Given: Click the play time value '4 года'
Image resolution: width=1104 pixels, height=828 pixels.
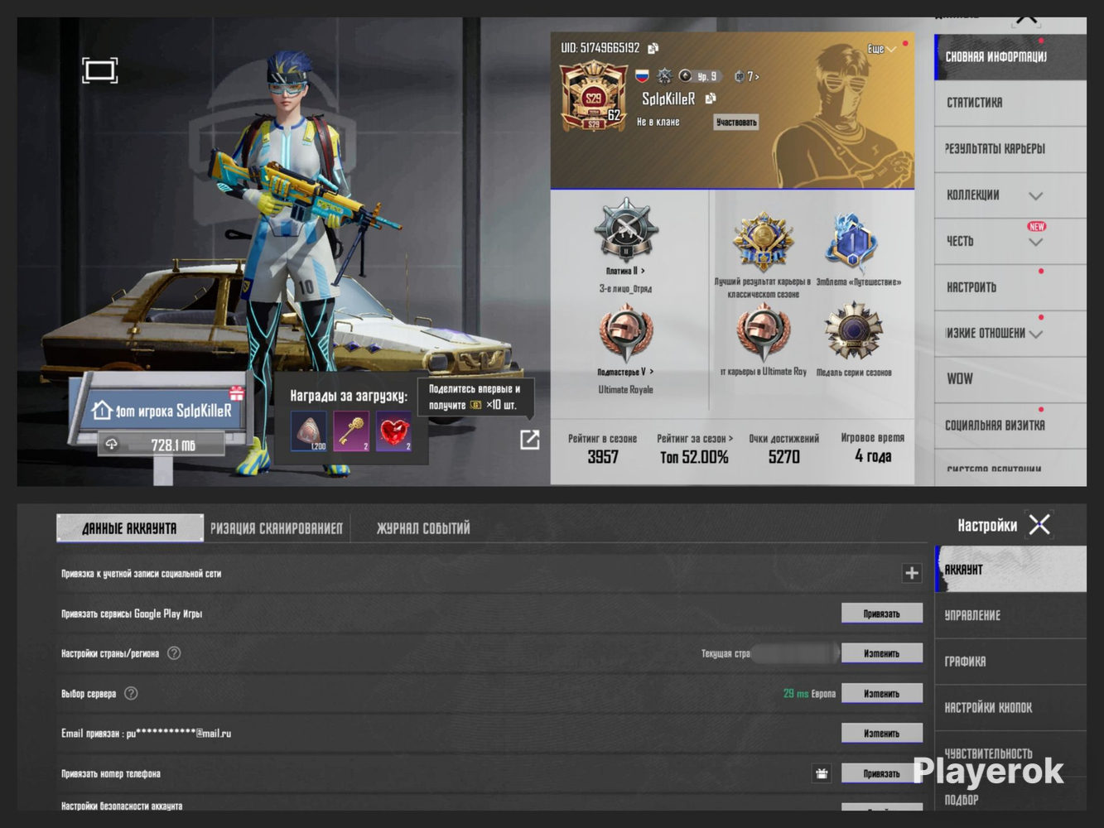Looking at the screenshot, I should (873, 456).
